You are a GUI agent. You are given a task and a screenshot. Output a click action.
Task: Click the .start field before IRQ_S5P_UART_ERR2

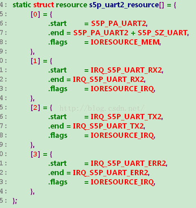coord(58,163)
